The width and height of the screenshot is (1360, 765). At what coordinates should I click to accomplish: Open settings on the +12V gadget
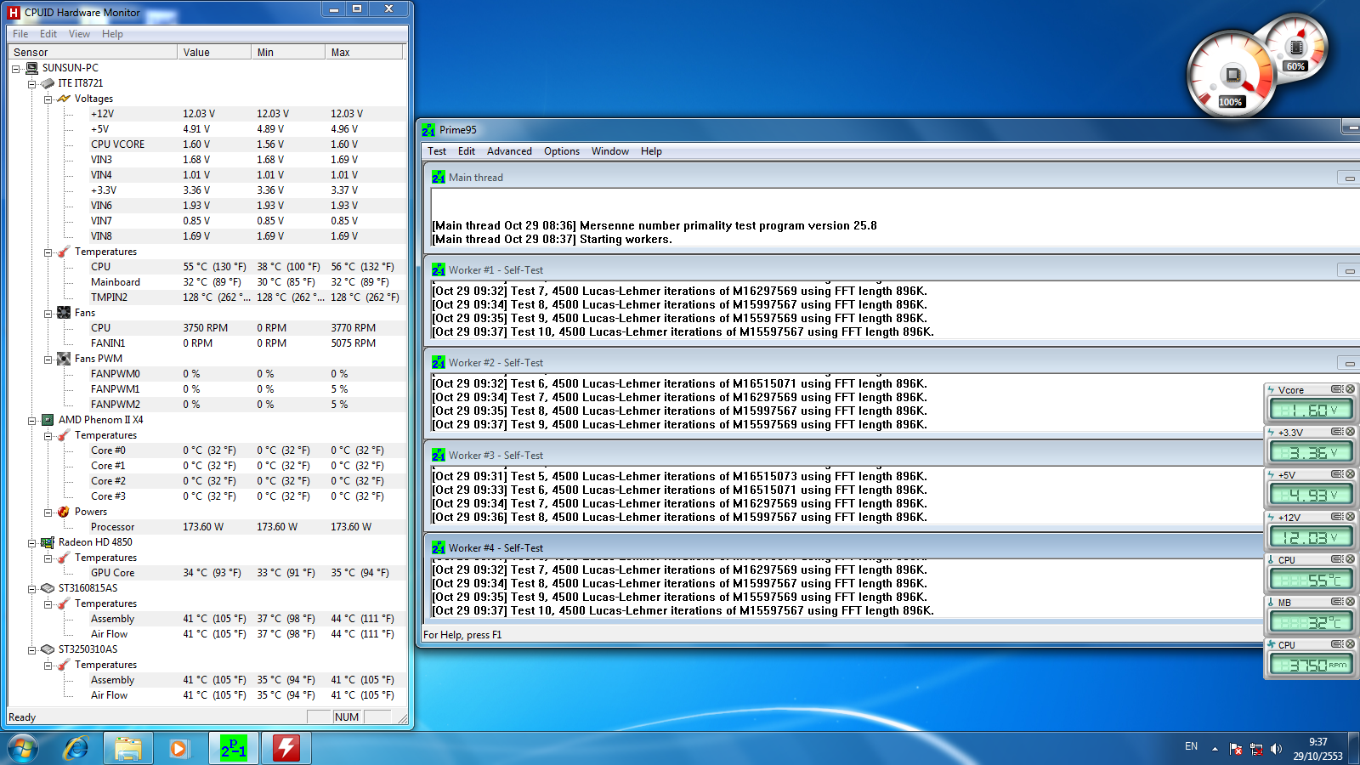1337,517
